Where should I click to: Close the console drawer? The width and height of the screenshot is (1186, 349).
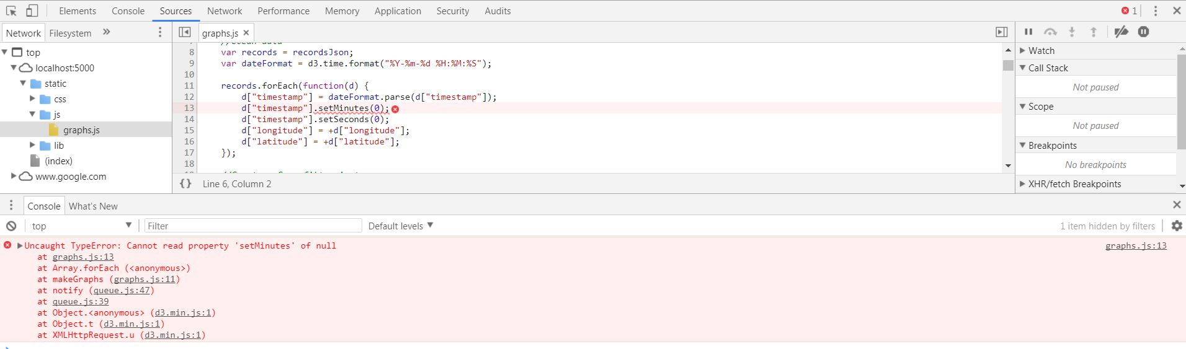1177,205
